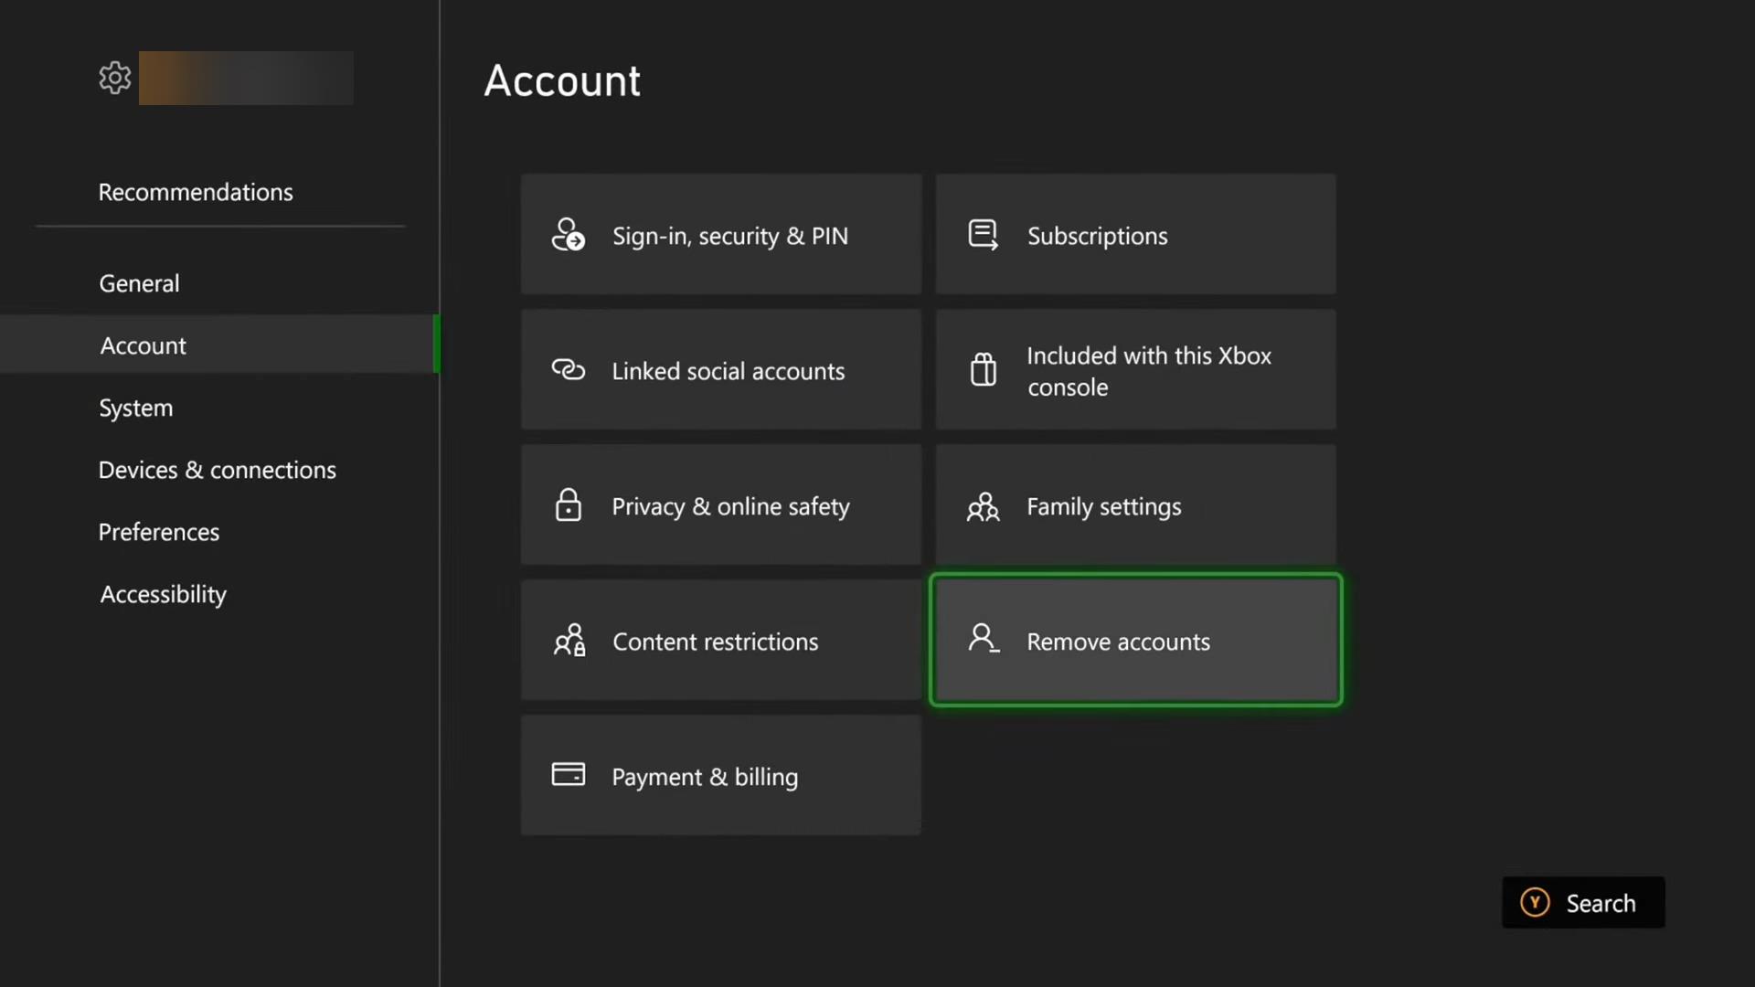
Task: Click the Payment & billing card icon
Action: pyautogui.click(x=568, y=775)
